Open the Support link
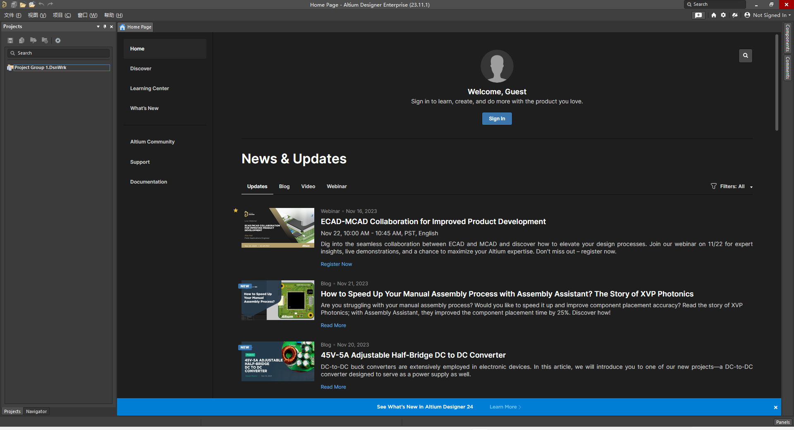 140,162
